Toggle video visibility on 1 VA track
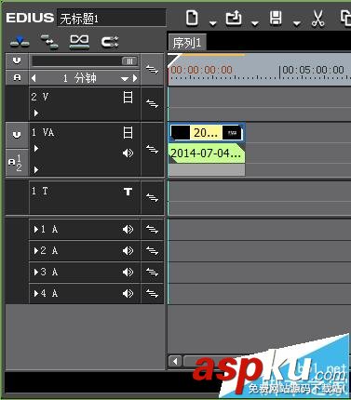This screenshot has width=351, height=400. 128,133
